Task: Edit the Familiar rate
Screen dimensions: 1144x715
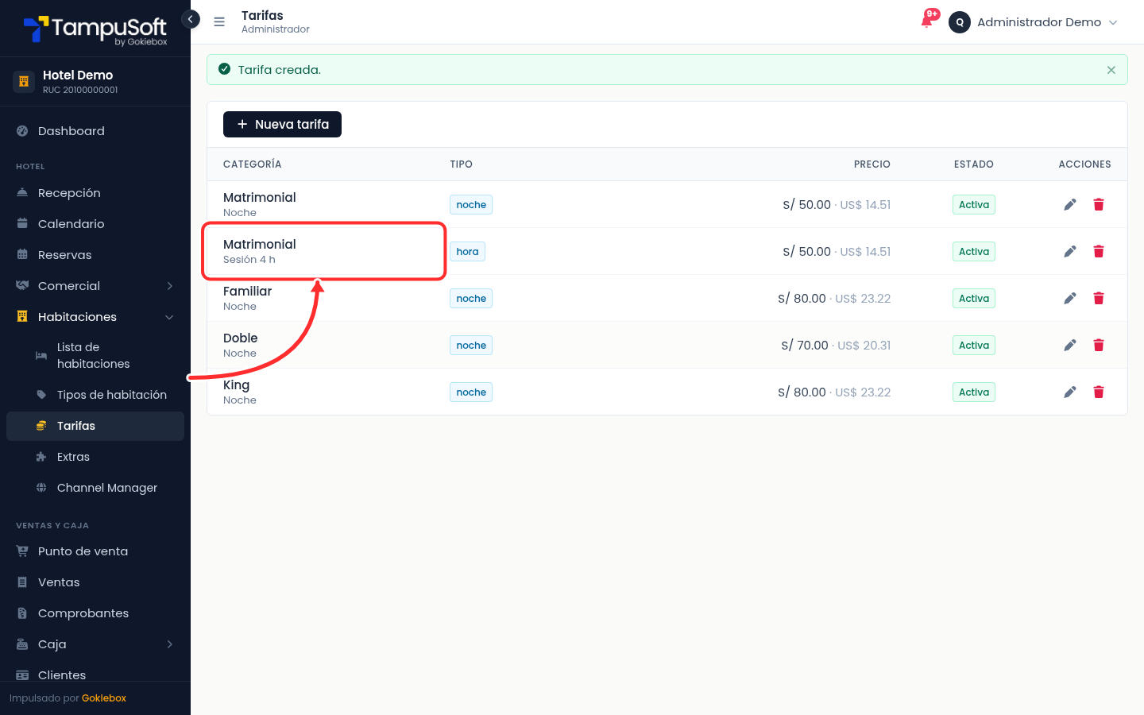Action: click(1070, 299)
